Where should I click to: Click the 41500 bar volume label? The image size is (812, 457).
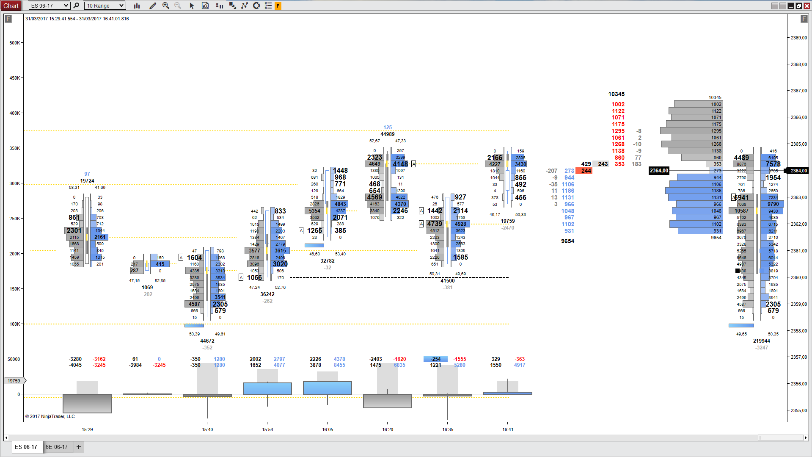[x=447, y=281]
